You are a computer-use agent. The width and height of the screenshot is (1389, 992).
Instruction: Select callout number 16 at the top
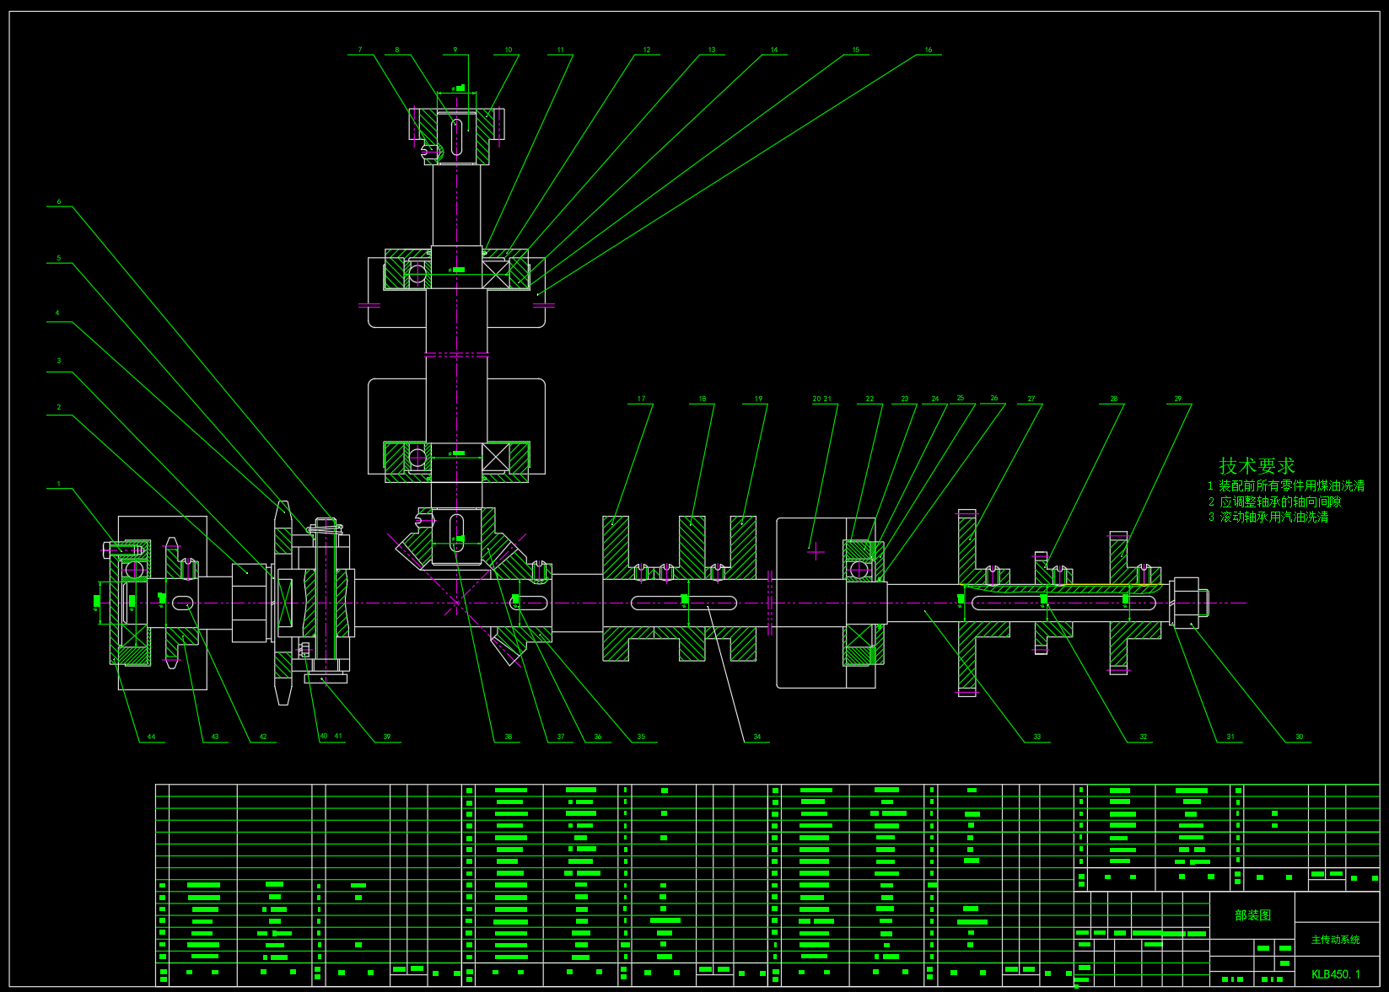tap(928, 51)
